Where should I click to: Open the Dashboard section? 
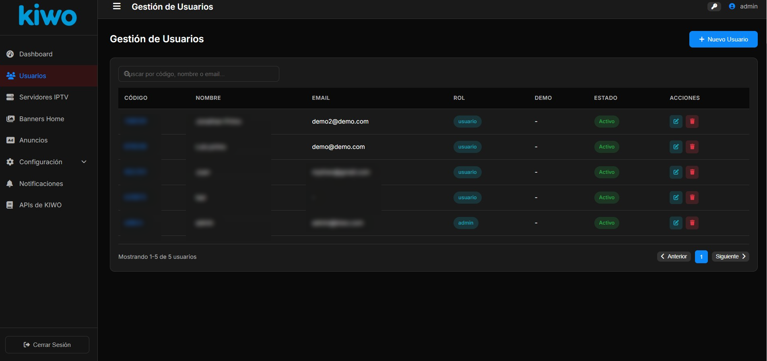coord(36,54)
